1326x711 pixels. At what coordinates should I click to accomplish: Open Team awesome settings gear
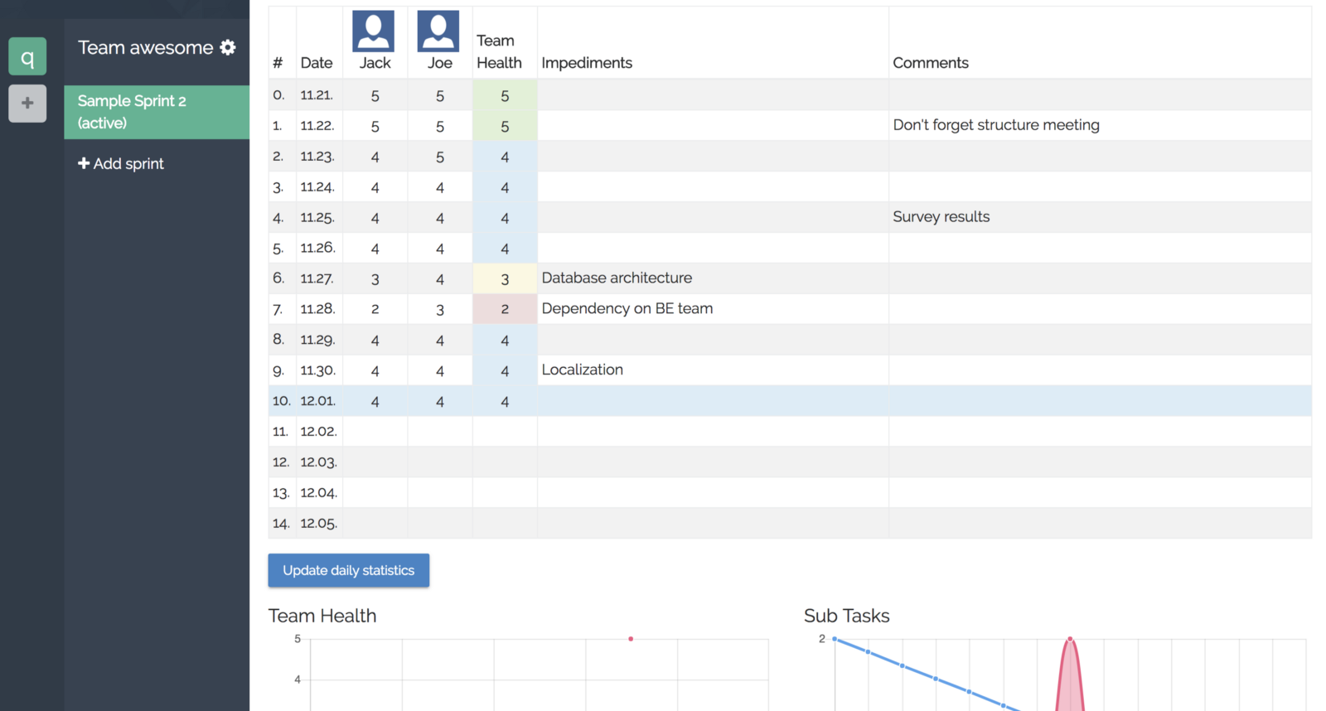pos(228,47)
